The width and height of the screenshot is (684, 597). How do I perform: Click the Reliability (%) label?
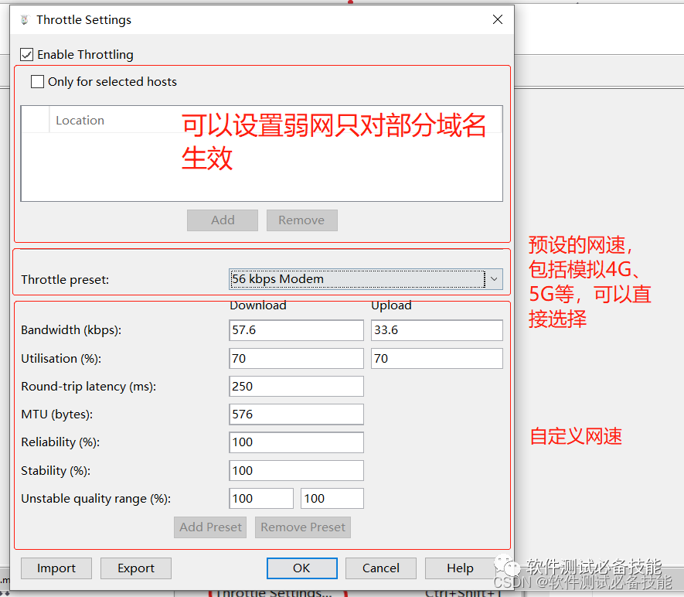coord(60,442)
